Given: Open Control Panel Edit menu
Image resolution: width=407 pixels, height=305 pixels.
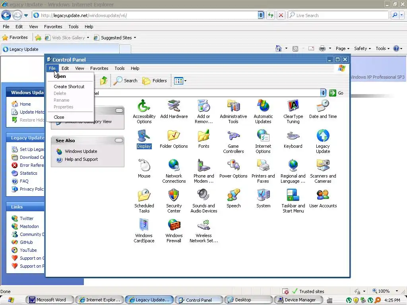Looking at the screenshot, I should 65,68.
